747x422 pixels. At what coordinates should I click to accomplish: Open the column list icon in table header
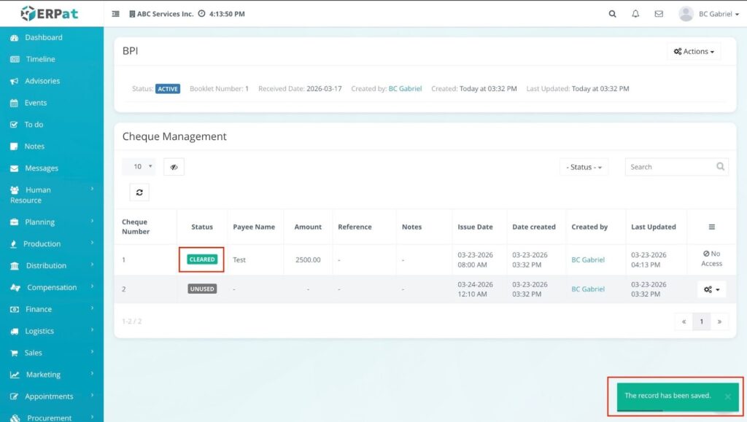click(711, 227)
